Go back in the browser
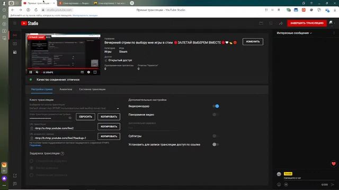The width and height of the screenshot is (339, 190). 13,10
